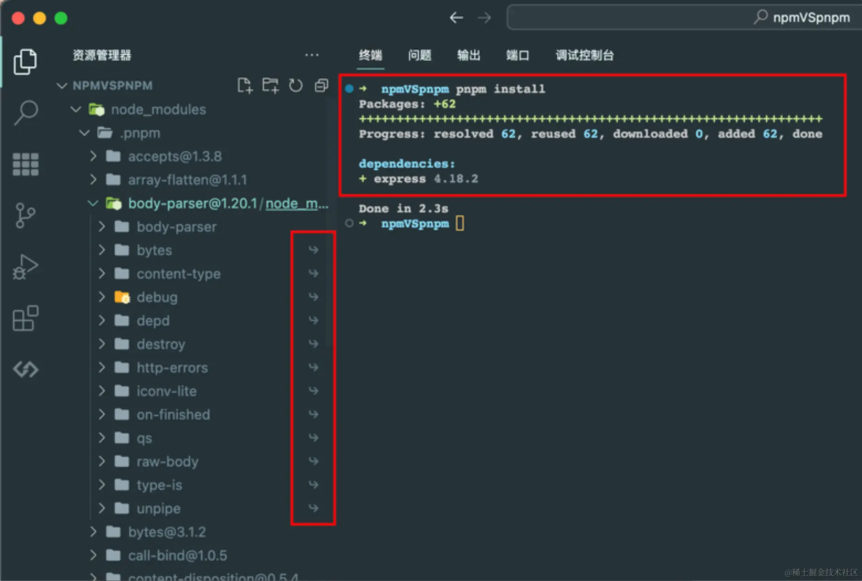The image size is (862, 581).
Task: Click the 资源管理器 explorer panel title
Action: [x=102, y=55]
